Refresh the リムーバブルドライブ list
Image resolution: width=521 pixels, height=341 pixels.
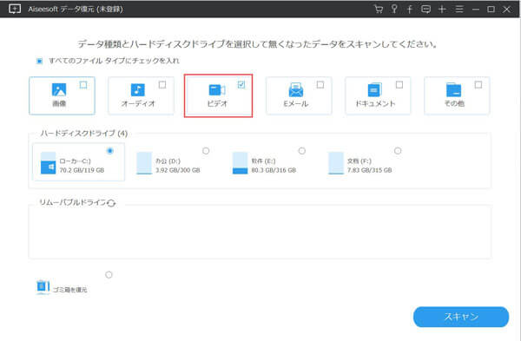(111, 202)
